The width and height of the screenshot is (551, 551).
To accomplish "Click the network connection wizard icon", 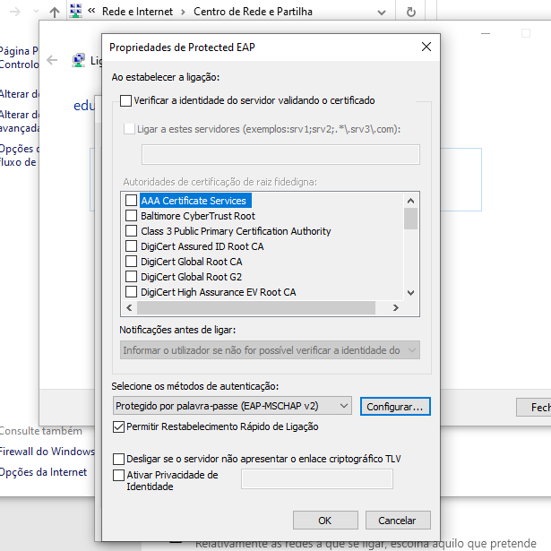I will [x=78, y=60].
